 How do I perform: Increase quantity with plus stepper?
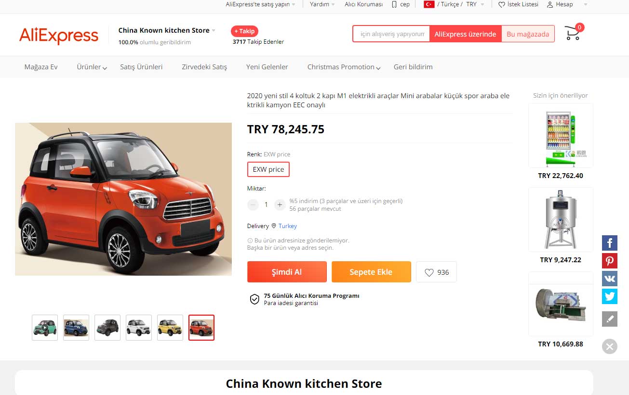coord(280,204)
